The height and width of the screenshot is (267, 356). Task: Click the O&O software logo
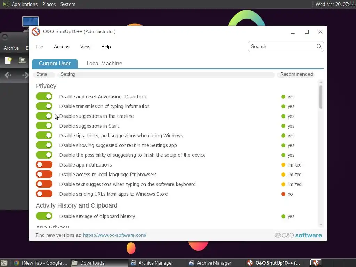(298, 235)
